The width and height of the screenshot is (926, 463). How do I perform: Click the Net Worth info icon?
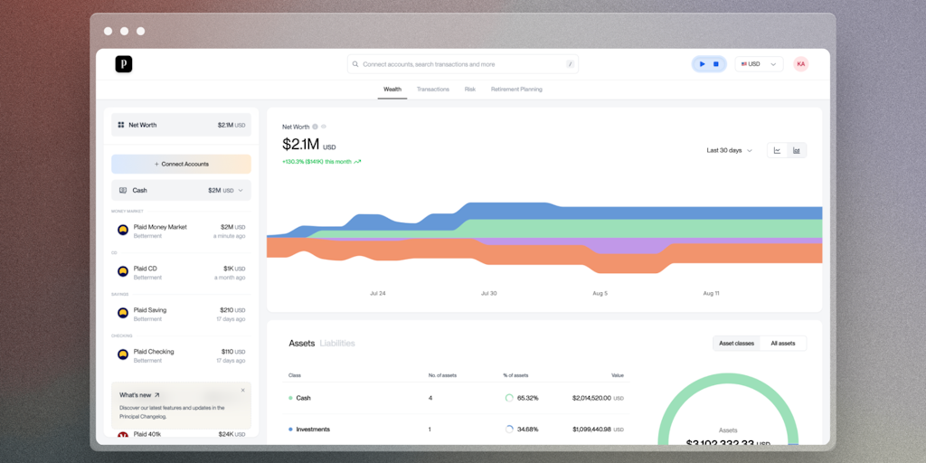316,127
